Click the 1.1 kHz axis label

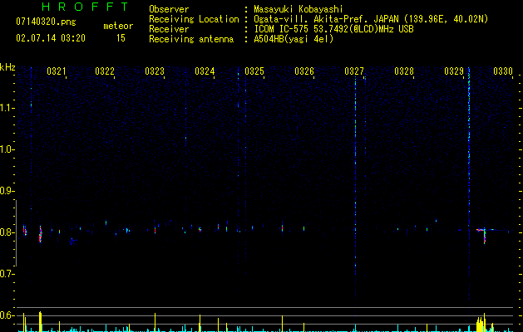[7, 108]
